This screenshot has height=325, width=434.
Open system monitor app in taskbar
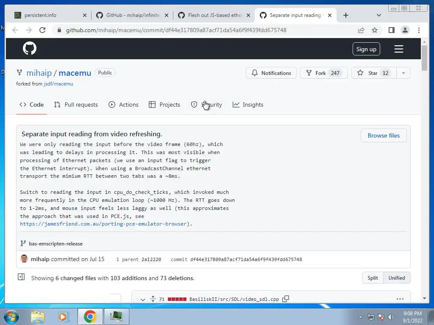[x=116, y=317]
